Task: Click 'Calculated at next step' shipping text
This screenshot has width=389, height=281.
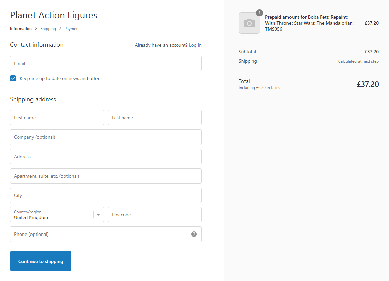Action: pos(358,61)
